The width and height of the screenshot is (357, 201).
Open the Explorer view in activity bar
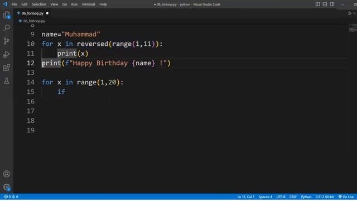pyautogui.click(x=7, y=15)
